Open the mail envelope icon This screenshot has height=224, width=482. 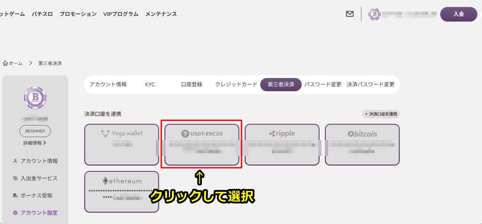(x=350, y=14)
